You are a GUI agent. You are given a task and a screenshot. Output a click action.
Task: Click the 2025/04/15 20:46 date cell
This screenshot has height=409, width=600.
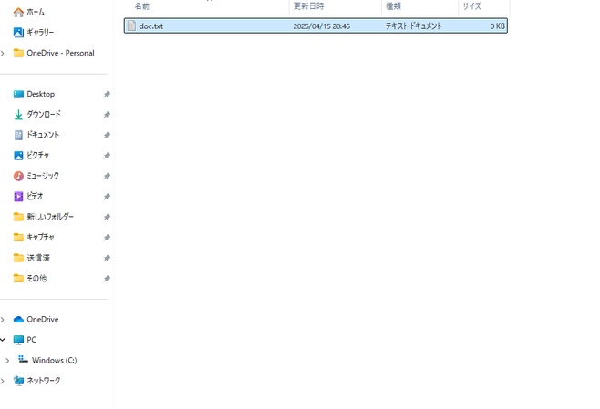321,26
